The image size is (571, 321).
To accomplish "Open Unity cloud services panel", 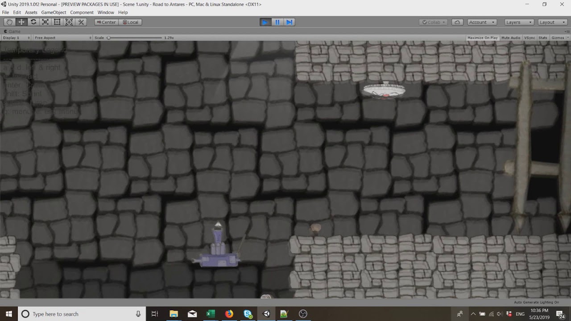I will click(x=457, y=22).
